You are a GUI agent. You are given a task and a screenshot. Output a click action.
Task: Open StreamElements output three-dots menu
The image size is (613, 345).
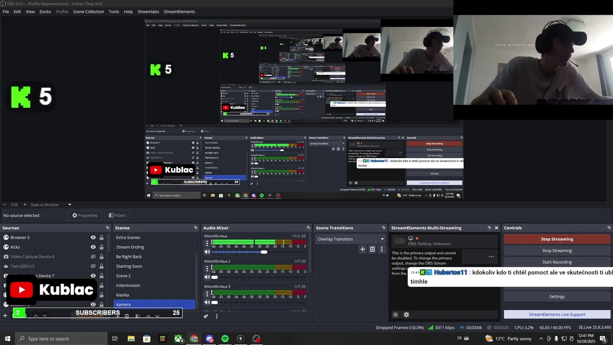pyautogui.click(x=491, y=256)
